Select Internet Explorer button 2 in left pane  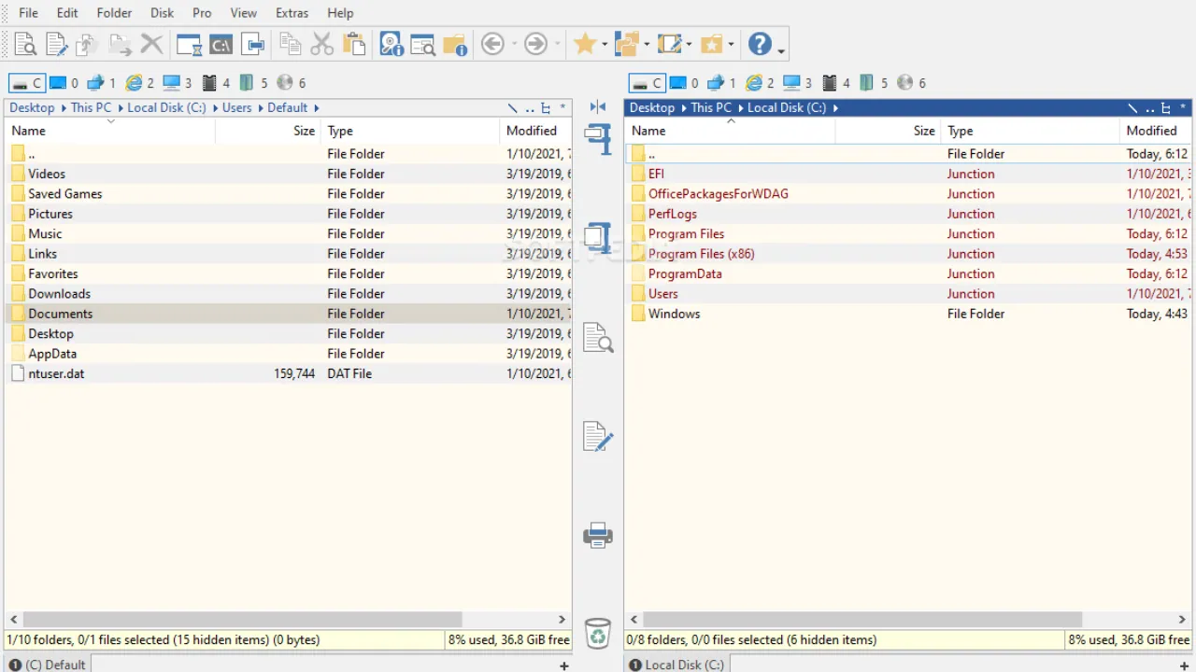point(139,83)
